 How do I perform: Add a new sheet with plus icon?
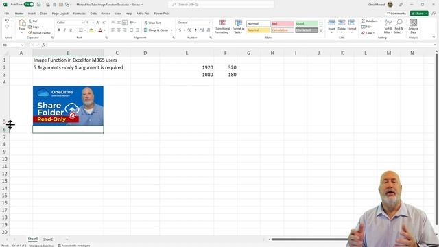[67, 239]
